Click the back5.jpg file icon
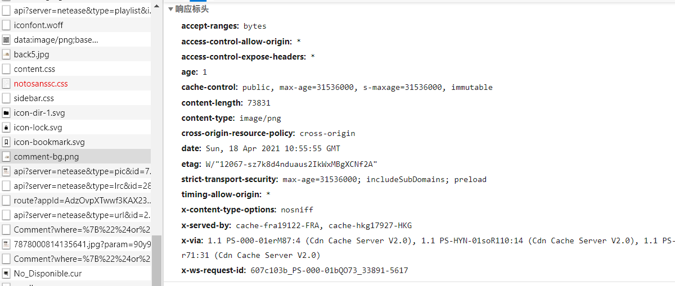 (6, 55)
